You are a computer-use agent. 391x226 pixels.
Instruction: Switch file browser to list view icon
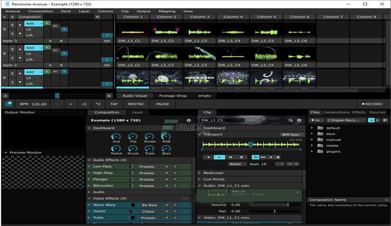pos(385,120)
